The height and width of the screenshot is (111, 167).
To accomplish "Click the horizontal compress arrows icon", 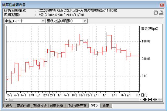I will [x=150, y=100].
